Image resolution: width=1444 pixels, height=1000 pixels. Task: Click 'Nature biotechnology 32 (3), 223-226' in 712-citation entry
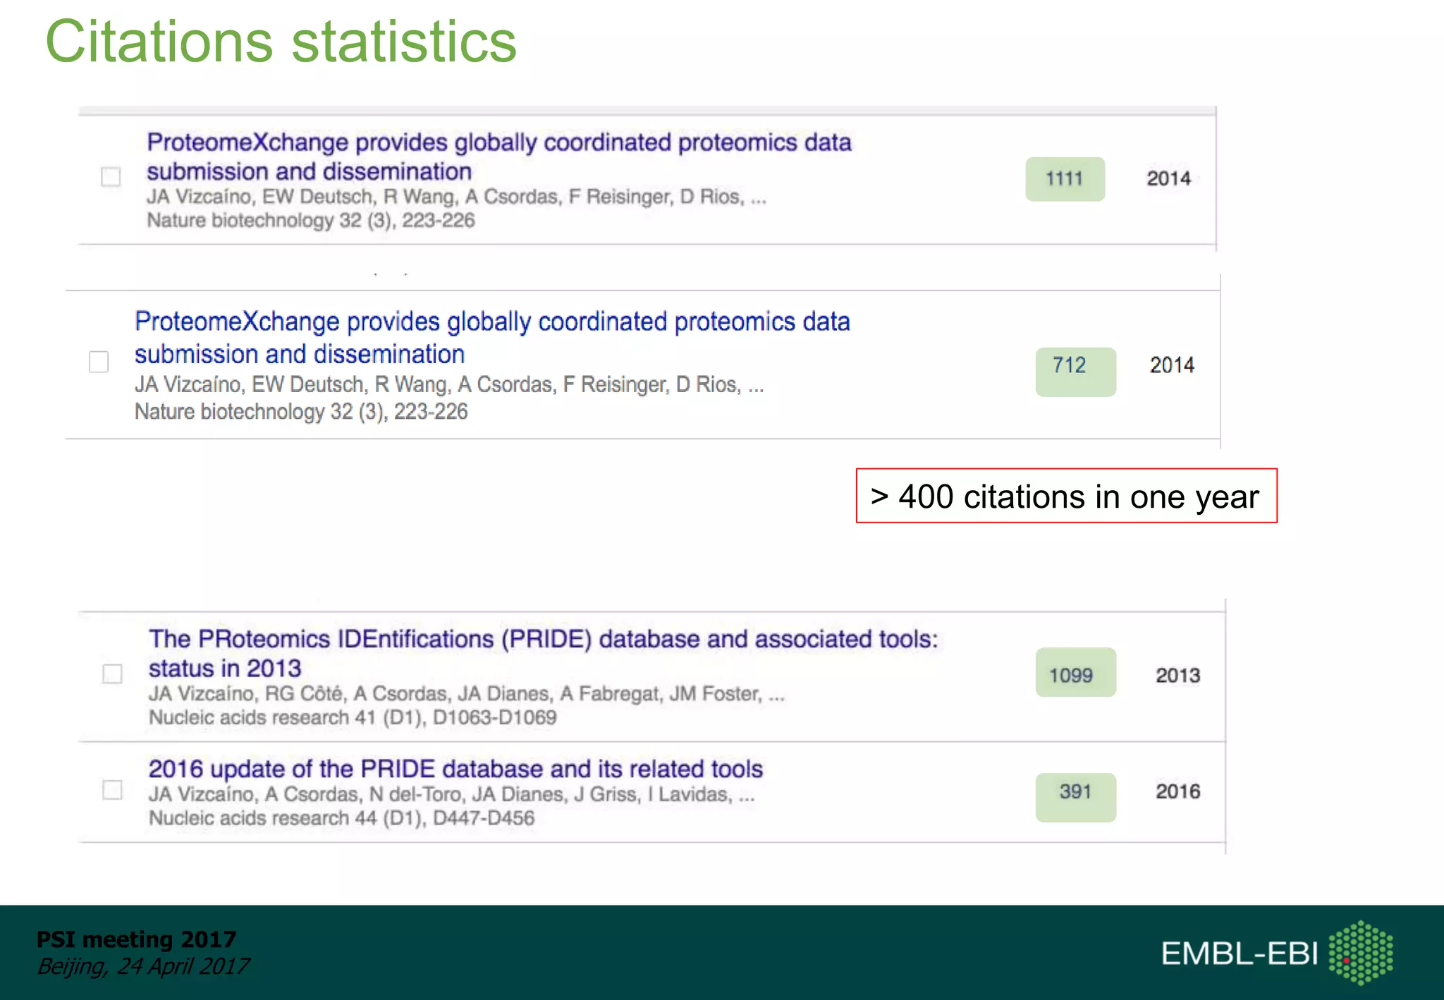coord(301,411)
